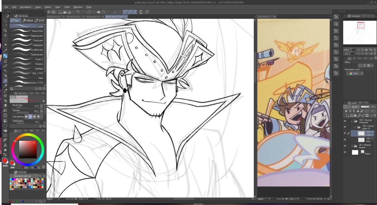Select the Calligraphy sub tool
Image resolution: width=377 pixels, height=205 pixels.
(26, 45)
